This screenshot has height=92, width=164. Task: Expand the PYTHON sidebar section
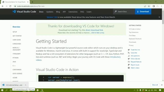coord(15,58)
